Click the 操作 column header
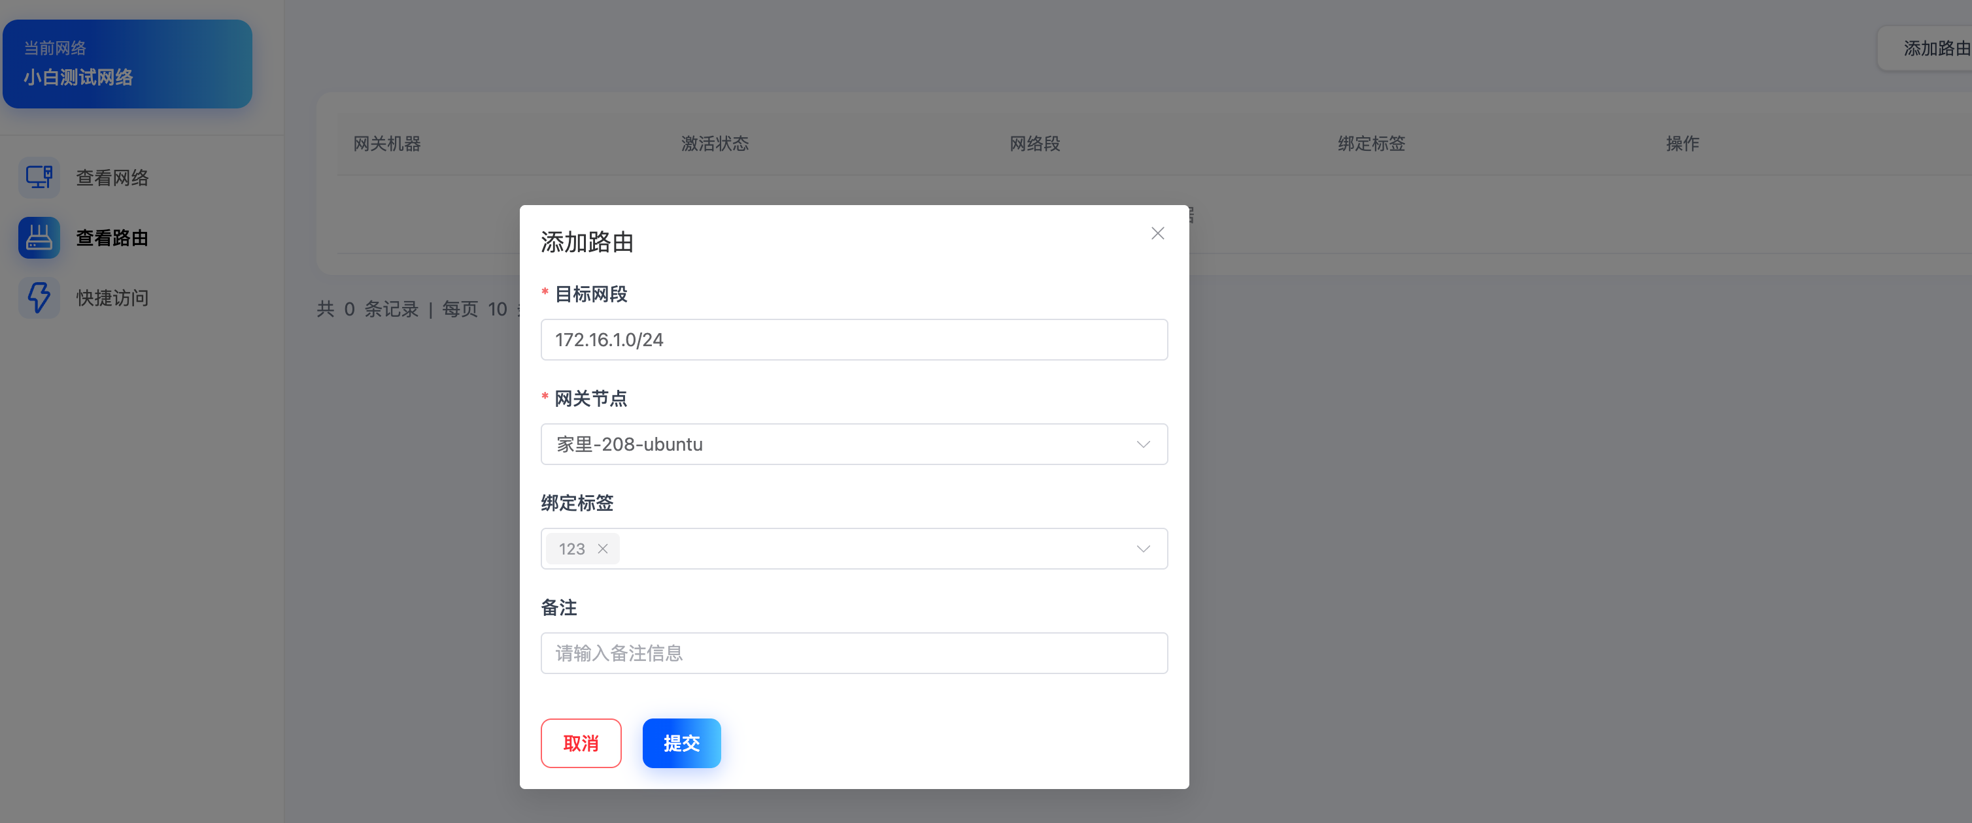The height and width of the screenshot is (823, 1972). [1682, 144]
